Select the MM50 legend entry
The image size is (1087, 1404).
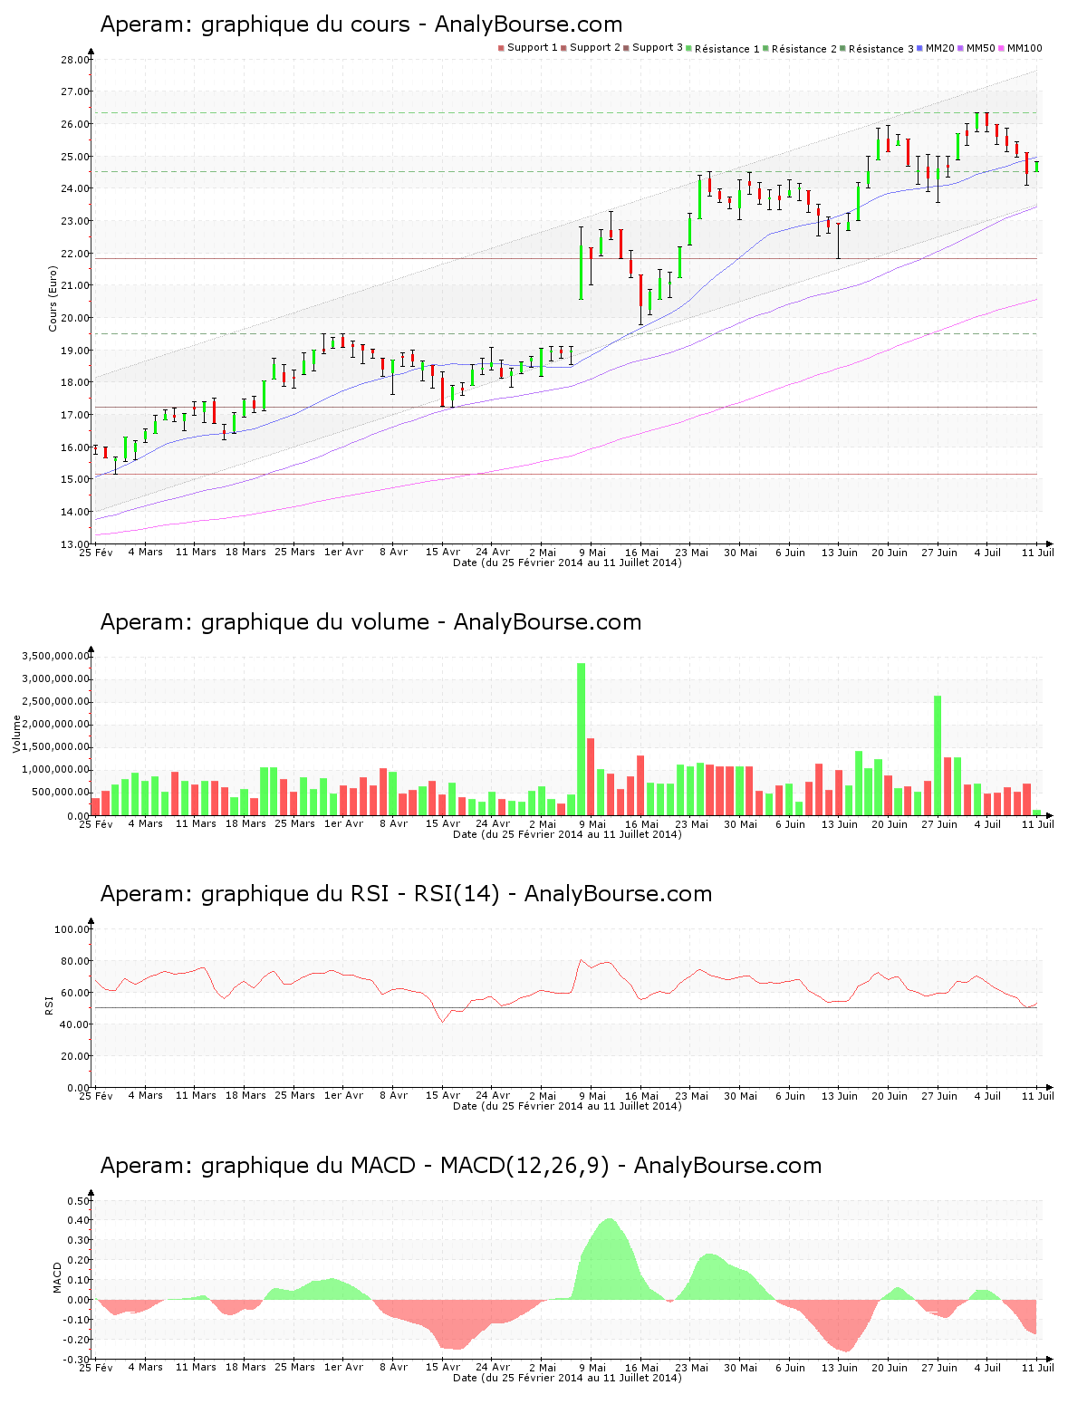980,48
